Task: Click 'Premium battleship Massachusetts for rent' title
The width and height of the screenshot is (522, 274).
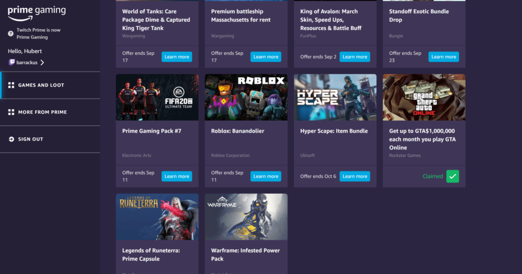Action: pos(241,16)
